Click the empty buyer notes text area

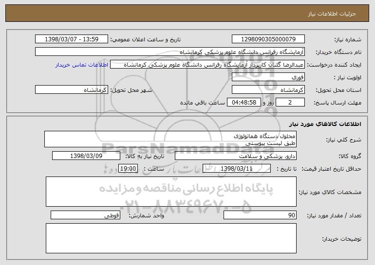(171, 238)
